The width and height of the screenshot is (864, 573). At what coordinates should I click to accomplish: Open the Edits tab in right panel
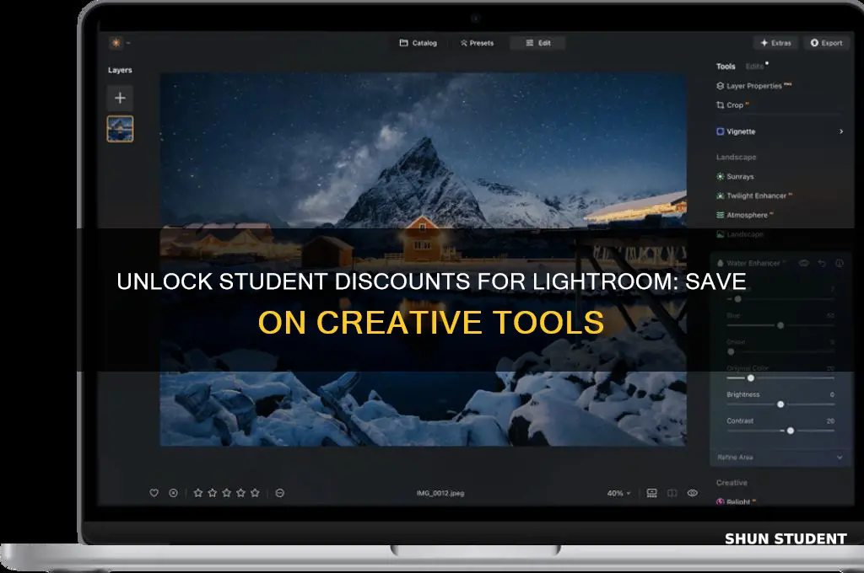[755, 66]
